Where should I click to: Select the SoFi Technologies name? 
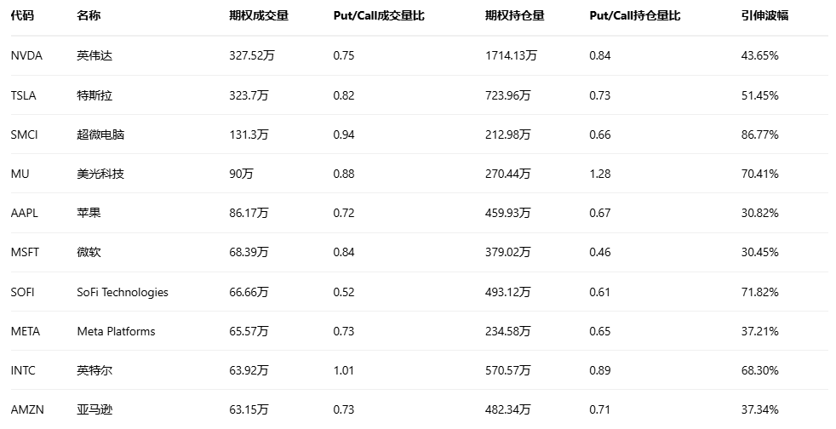[x=123, y=292]
